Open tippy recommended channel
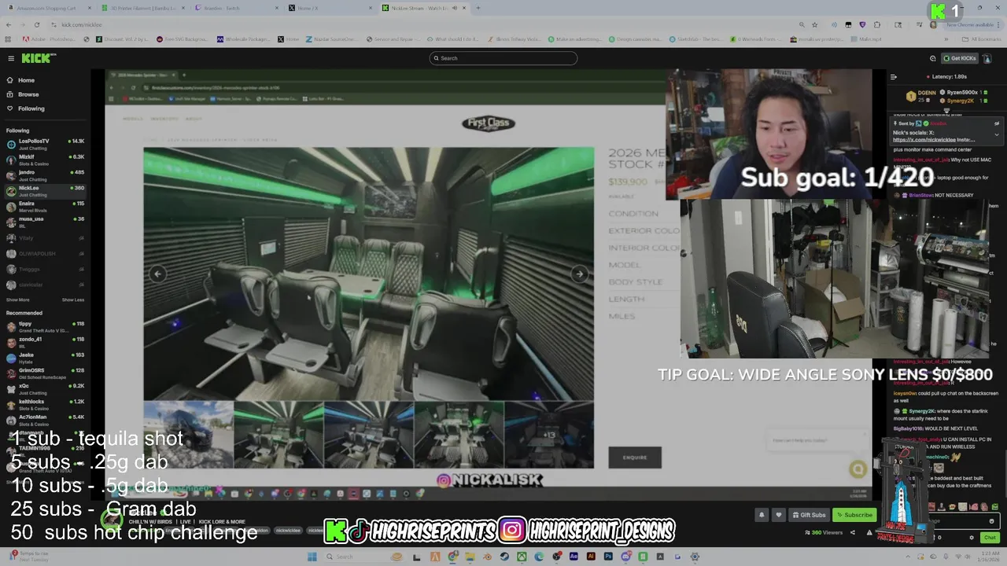1007x566 pixels. (x=45, y=326)
